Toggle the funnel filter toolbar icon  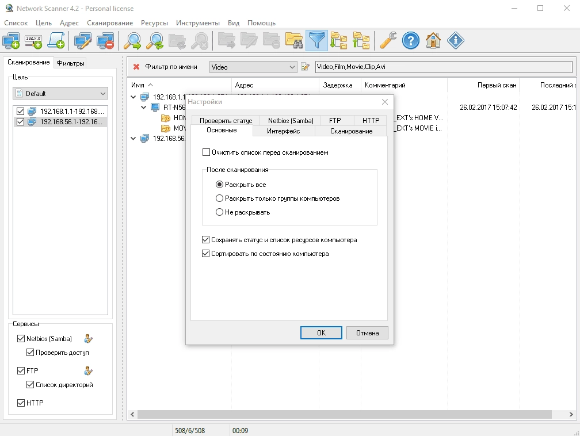pos(316,41)
